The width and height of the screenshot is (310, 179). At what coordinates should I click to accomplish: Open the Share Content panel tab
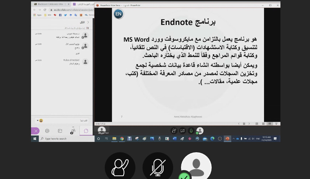[60, 131]
